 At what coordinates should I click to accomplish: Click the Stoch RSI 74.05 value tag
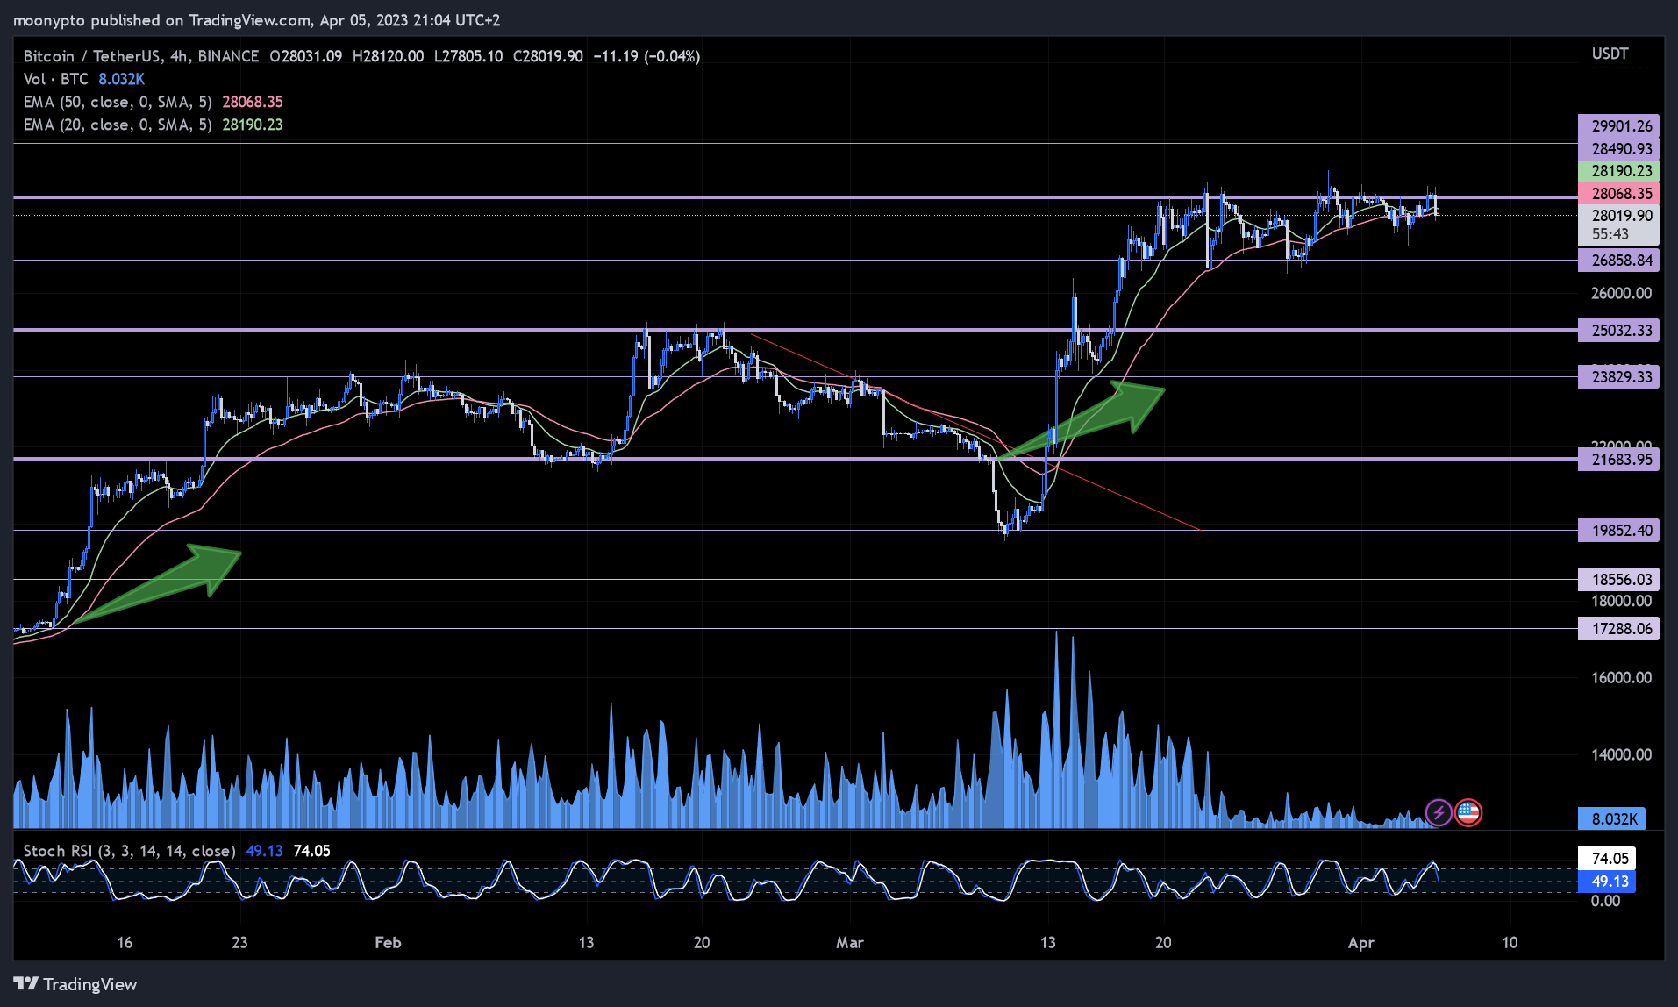(x=1607, y=859)
